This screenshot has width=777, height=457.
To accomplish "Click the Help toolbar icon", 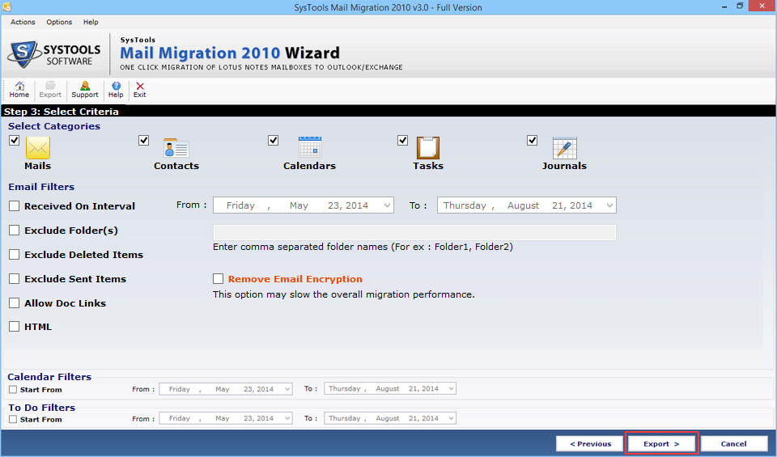I will coord(116,90).
